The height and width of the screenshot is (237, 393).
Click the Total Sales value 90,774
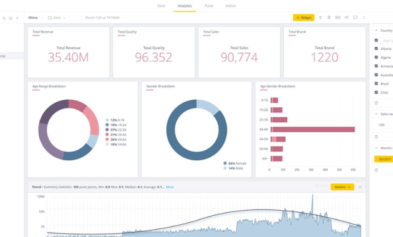[x=239, y=57]
